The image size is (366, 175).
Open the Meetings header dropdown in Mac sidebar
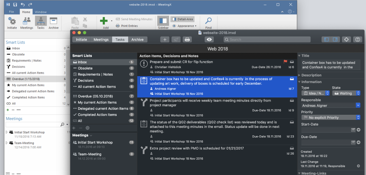point(91,136)
